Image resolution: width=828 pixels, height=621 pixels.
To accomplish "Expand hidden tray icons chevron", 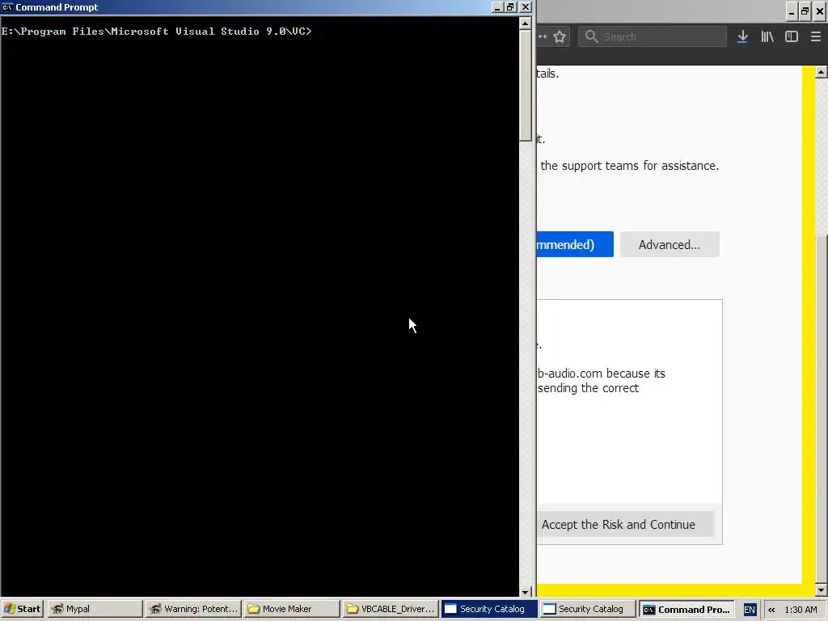I will click(x=771, y=610).
